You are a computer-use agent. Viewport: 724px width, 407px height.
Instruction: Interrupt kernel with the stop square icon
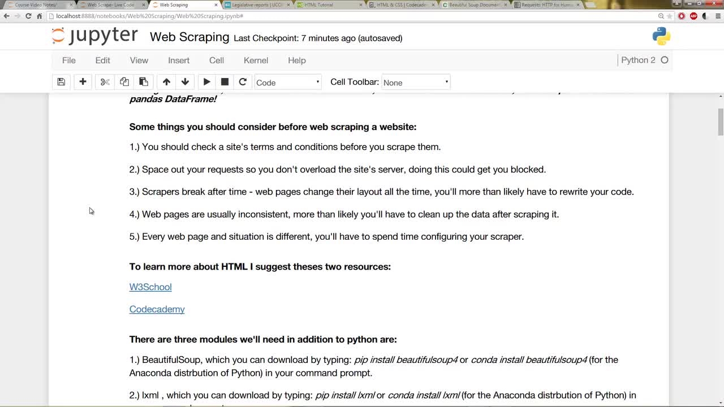coord(225,82)
